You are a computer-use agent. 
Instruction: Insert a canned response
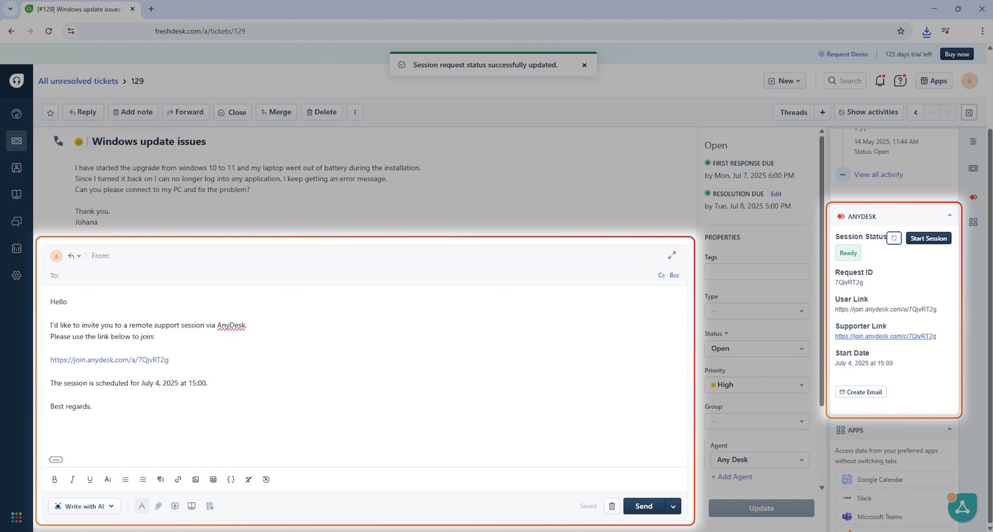[x=175, y=506]
